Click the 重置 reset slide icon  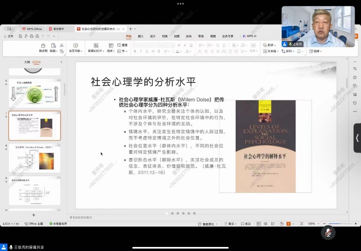tap(122, 45)
